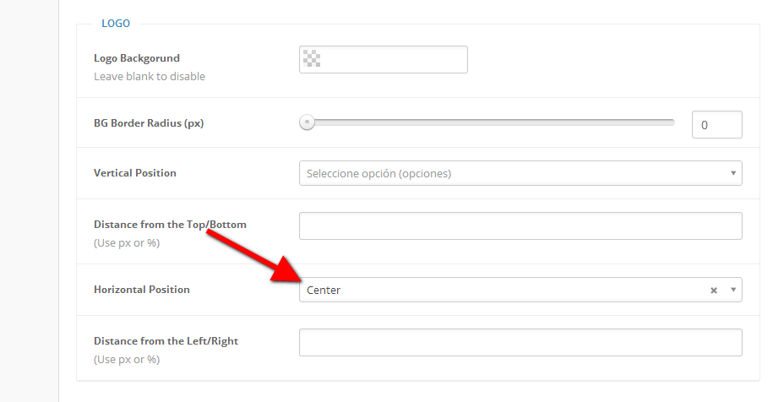The height and width of the screenshot is (402, 773).
Task: Click the Logo Backgorund label
Action: [137, 58]
